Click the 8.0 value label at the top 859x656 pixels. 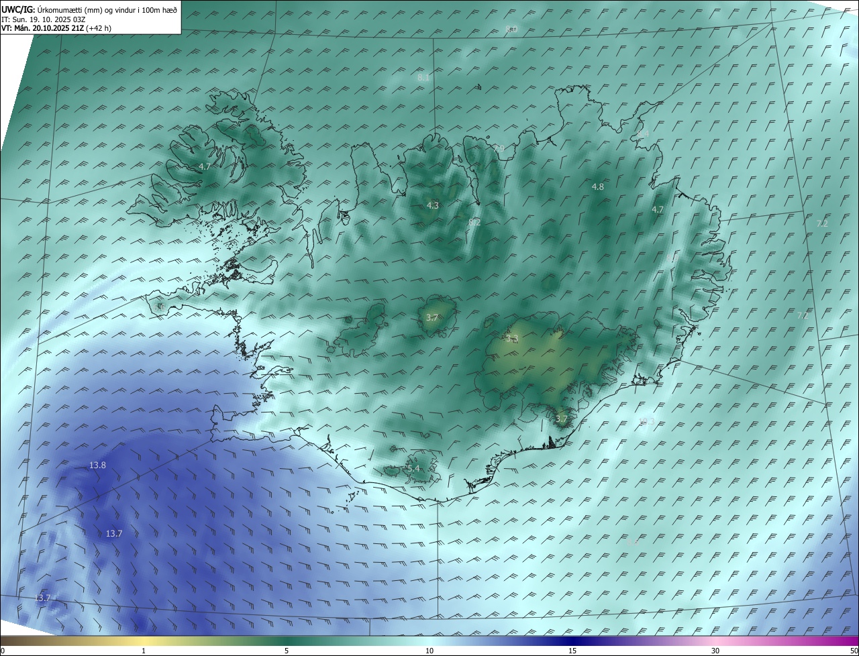pos(511,29)
